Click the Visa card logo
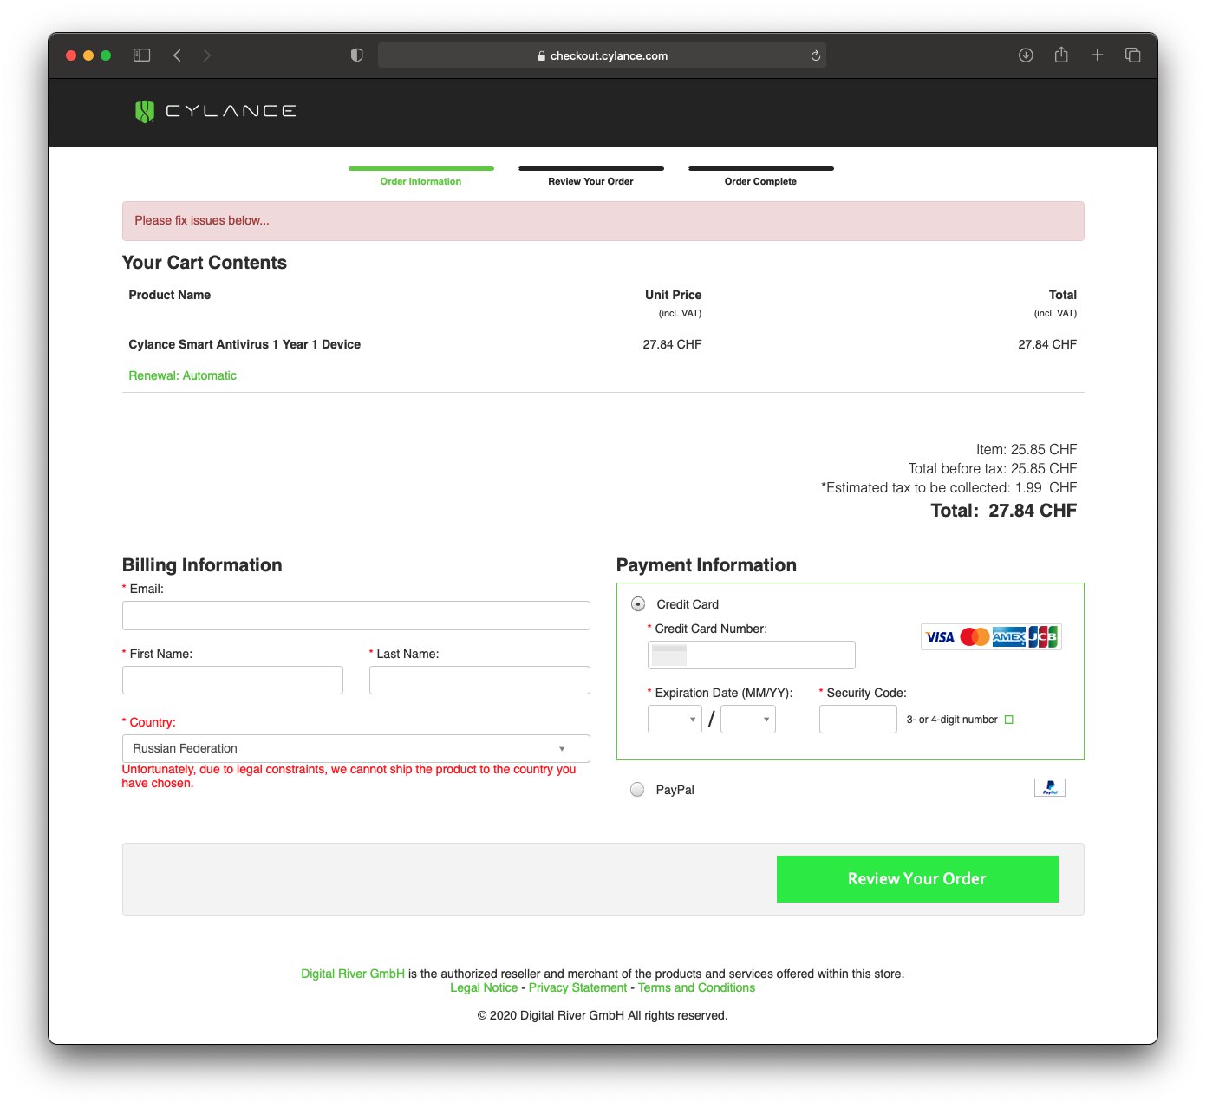Screen dimensions: 1206x1108 pyautogui.click(x=940, y=637)
